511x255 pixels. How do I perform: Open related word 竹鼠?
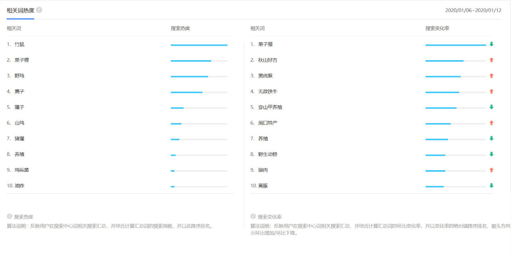pos(20,45)
